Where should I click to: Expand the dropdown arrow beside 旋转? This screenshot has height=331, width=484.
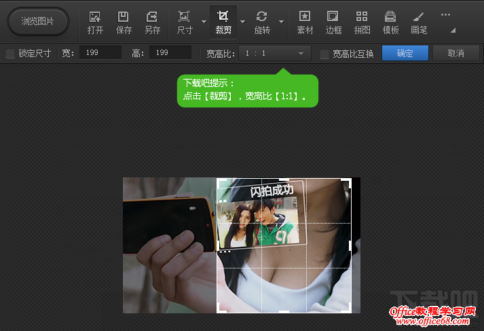pyautogui.click(x=281, y=22)
